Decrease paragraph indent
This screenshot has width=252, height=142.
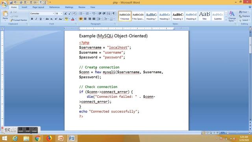(x=100, y=13)
